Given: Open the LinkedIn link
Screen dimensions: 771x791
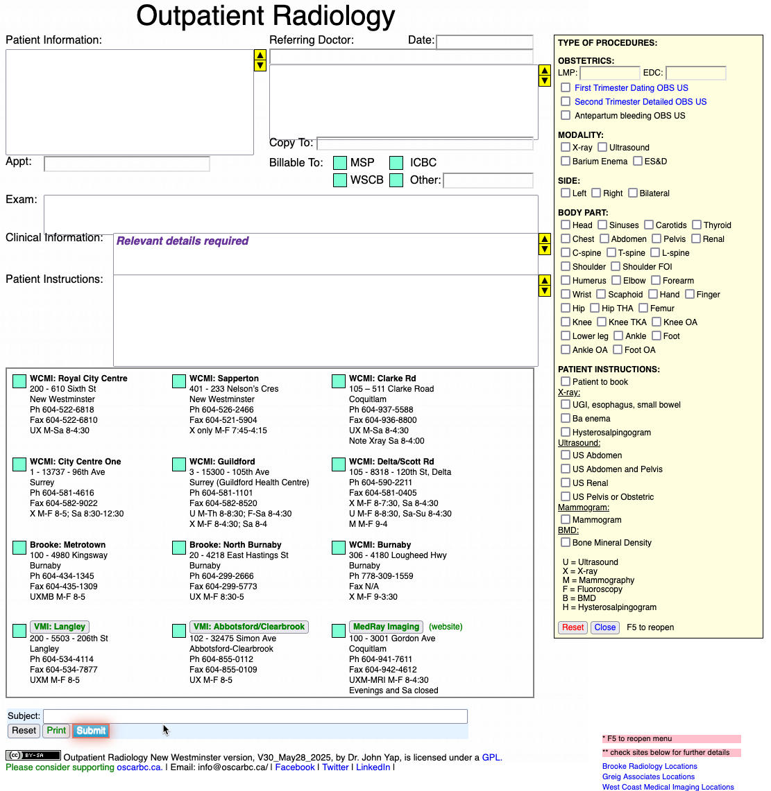Looking at the screenshot, I should coord(373,767).
